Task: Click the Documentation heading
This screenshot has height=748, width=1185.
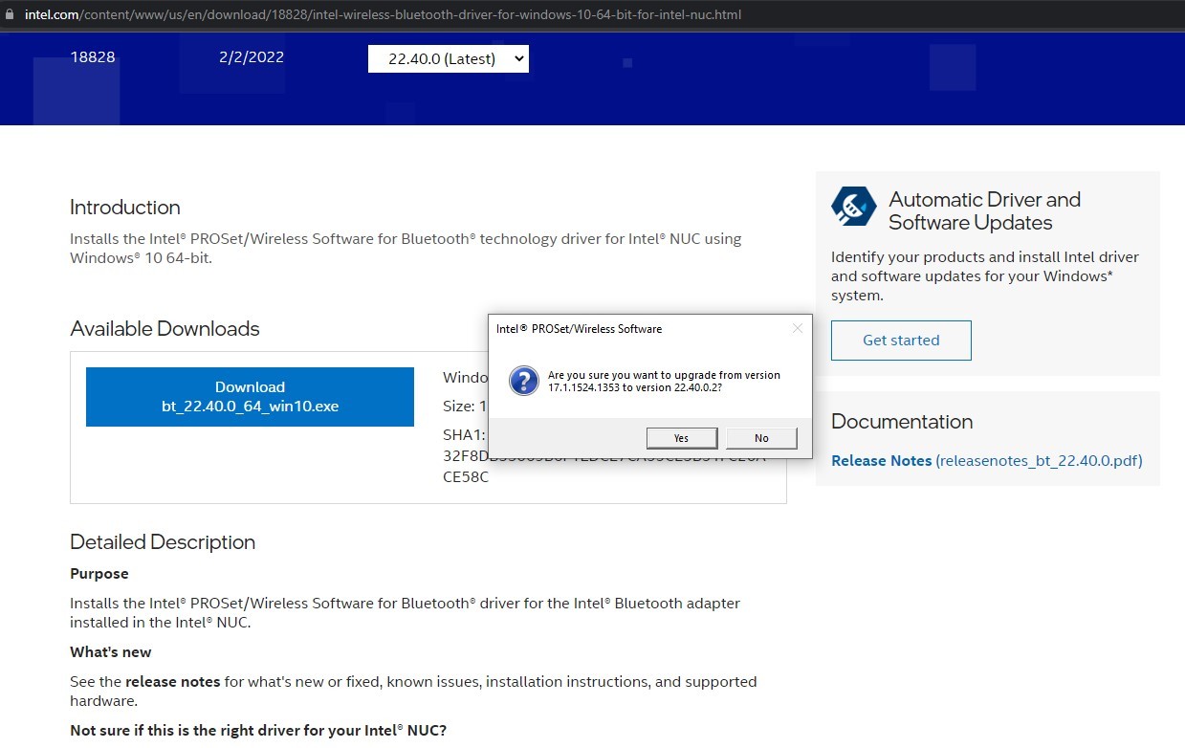Action: pos(902,422)
